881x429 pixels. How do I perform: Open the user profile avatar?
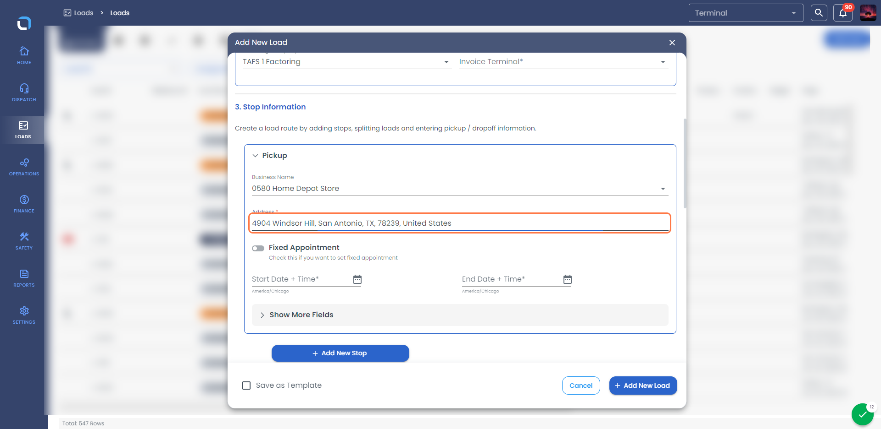point(868,13)
